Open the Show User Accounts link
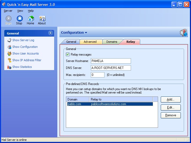 (25, 53)
